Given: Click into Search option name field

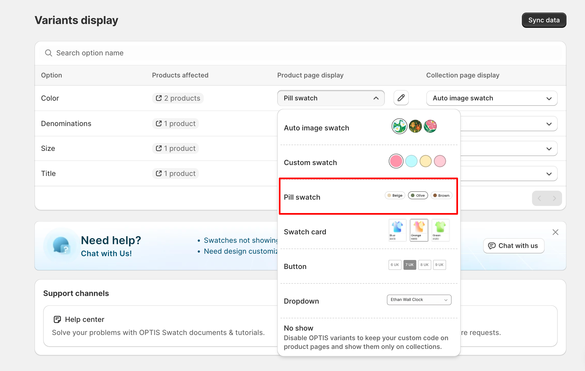Looking at the screenshot, I should click(x=300, y=53).
